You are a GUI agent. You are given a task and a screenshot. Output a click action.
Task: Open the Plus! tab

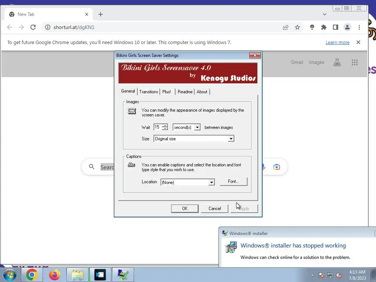click(x=167, y=91)
